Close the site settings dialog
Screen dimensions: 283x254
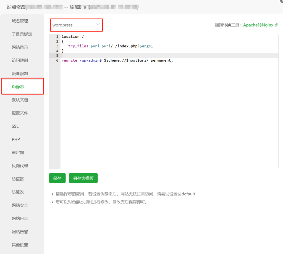pyautogui.click(x=281, y=1)
